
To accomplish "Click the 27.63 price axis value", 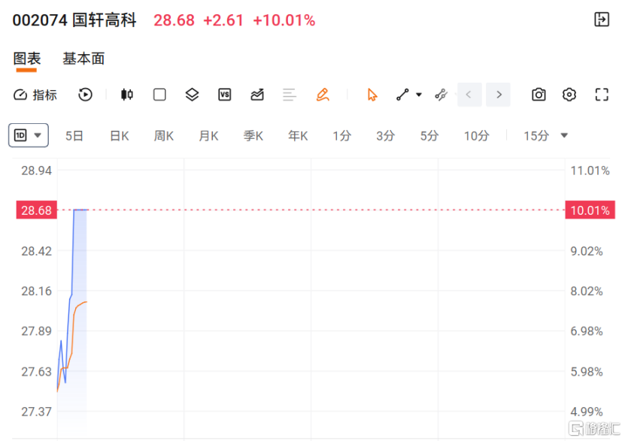I will point(36,371).
